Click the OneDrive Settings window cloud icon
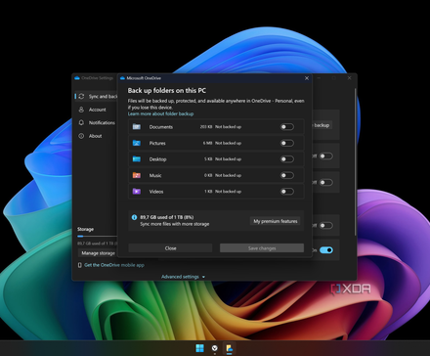Screen dimensions: 430x356 click(77, 78)
